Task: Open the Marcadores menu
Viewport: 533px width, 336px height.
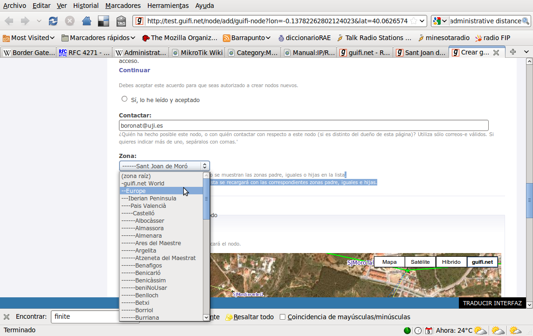Action: pyautogui.click(x=123, y=6)
